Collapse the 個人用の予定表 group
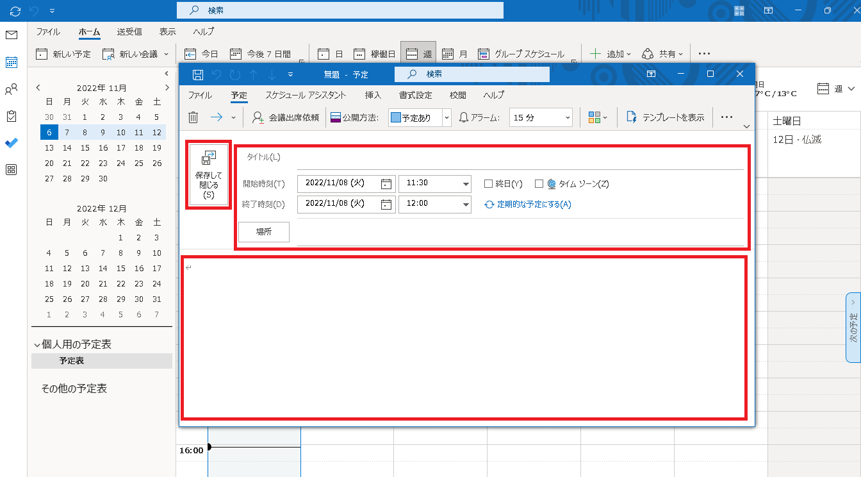The height and width of the screenshot is (477, 861). pos(37,345)
